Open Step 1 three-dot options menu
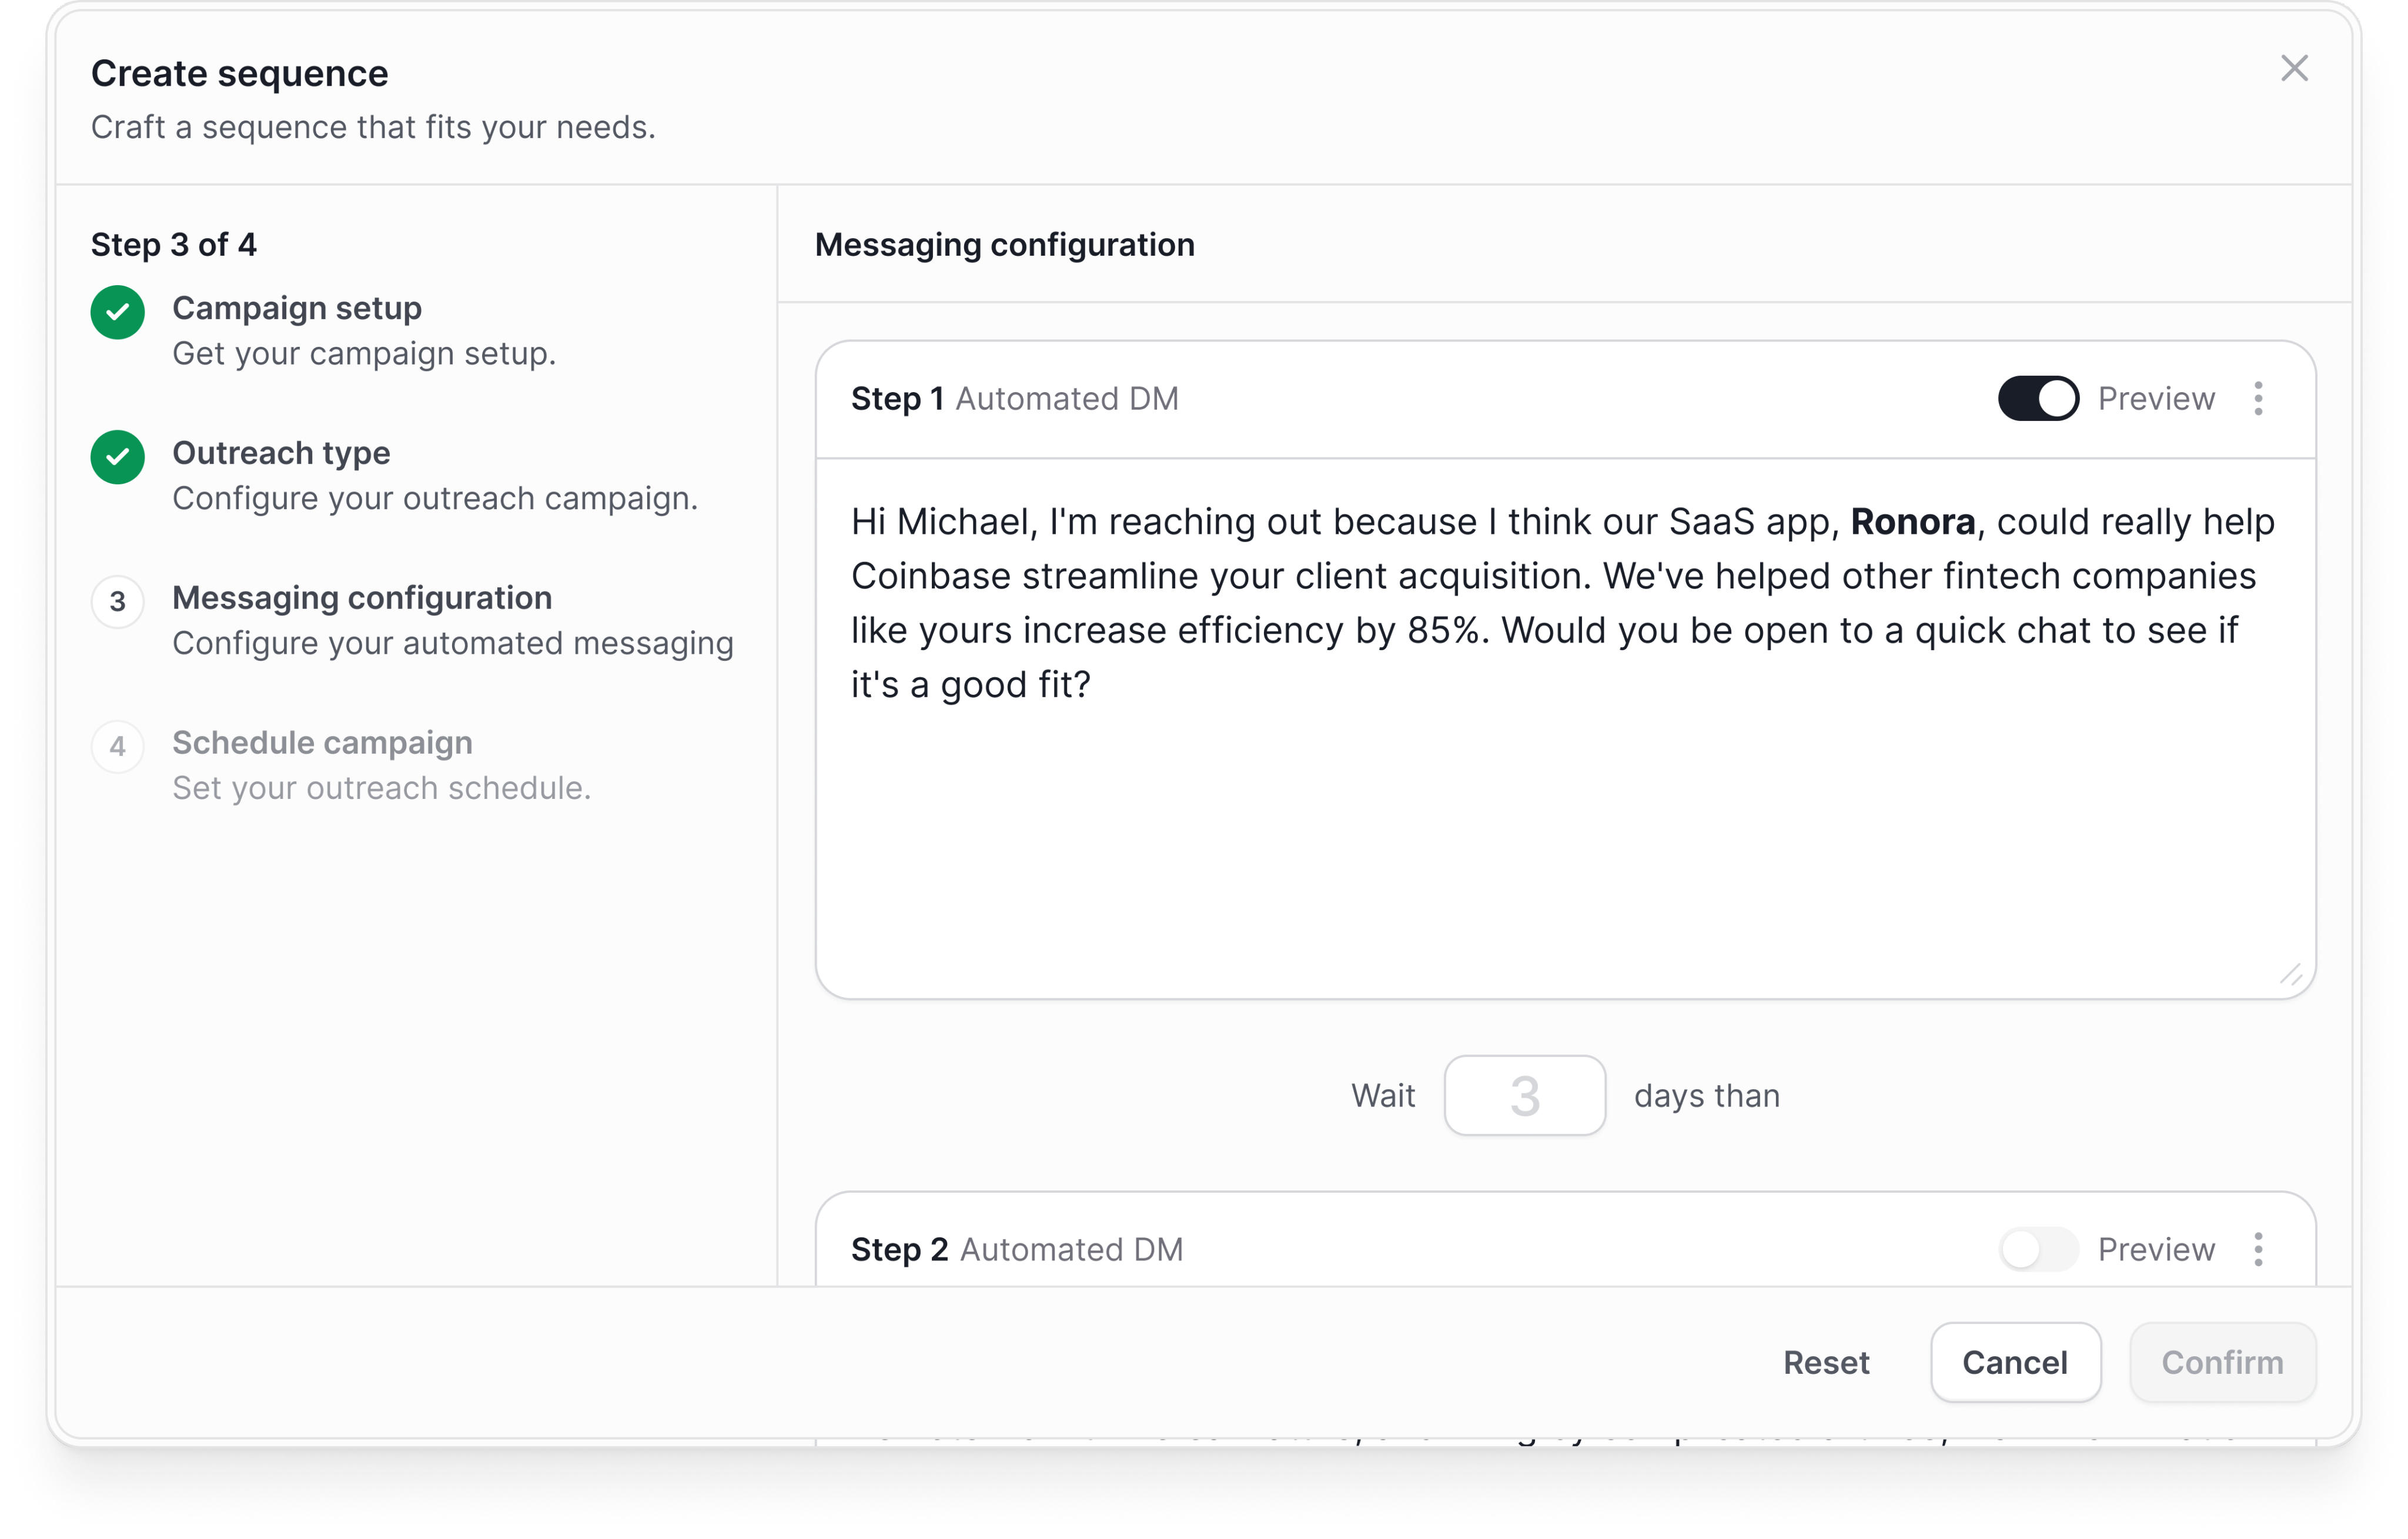Viewport: 2408px width, 1539px height. (x=2258, y=398)
